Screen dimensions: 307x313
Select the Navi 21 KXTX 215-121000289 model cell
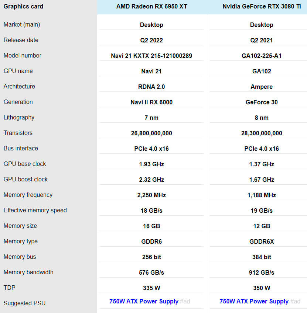click(151, 56)
